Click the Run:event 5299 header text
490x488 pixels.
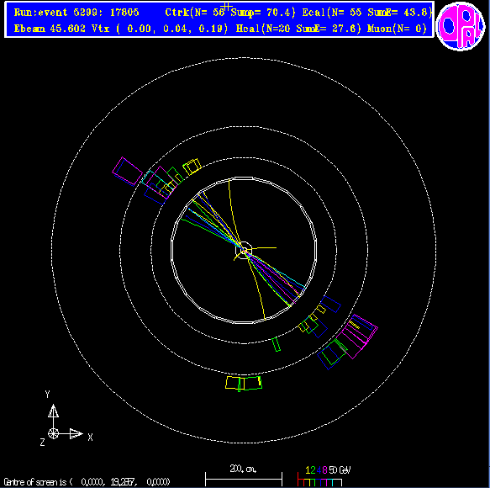tap(76, 12)
